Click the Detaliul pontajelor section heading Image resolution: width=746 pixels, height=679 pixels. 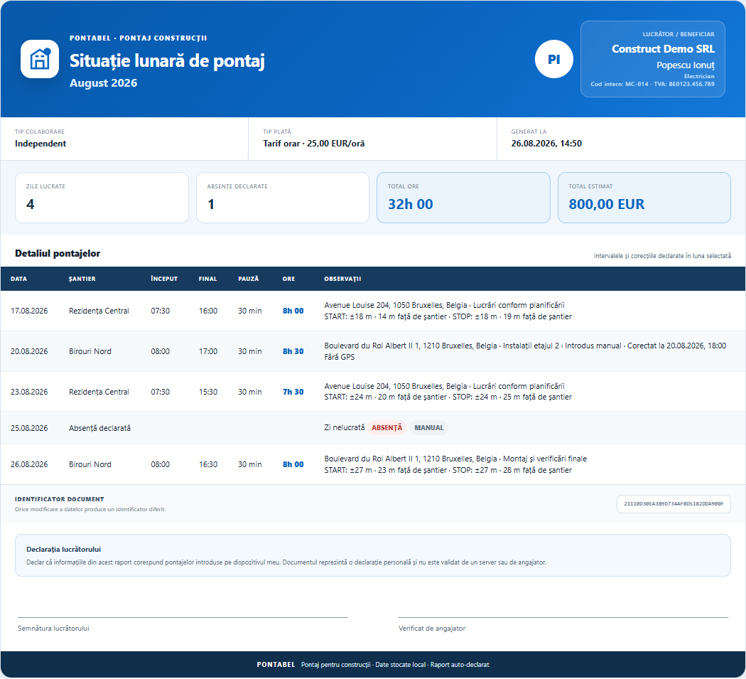click(58, 253)
